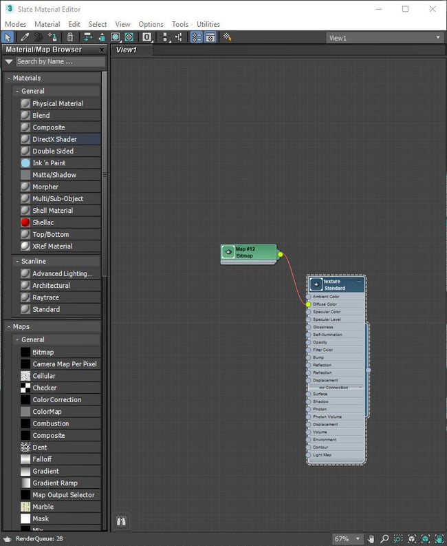Click the trash Delete Selected icon
The height and width of the screenshot is (546, 447).
coord(70,37)
